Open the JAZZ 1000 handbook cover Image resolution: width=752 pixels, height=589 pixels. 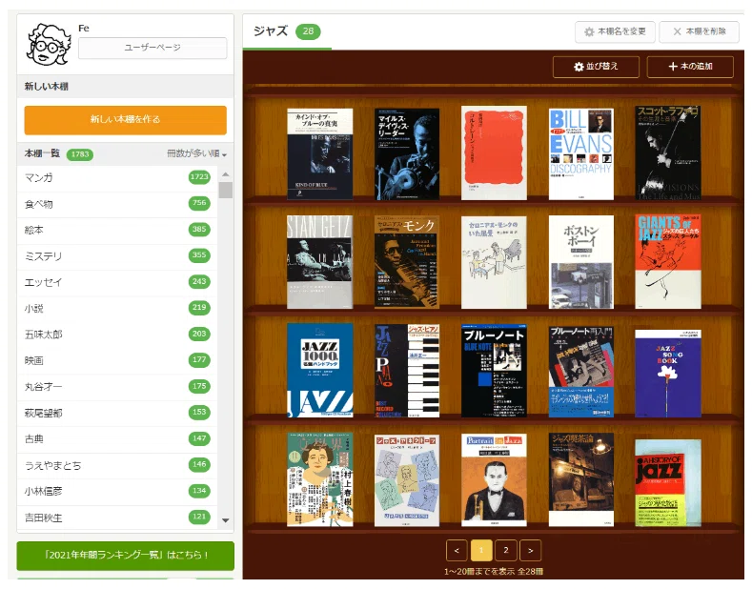tap(320, 371)
